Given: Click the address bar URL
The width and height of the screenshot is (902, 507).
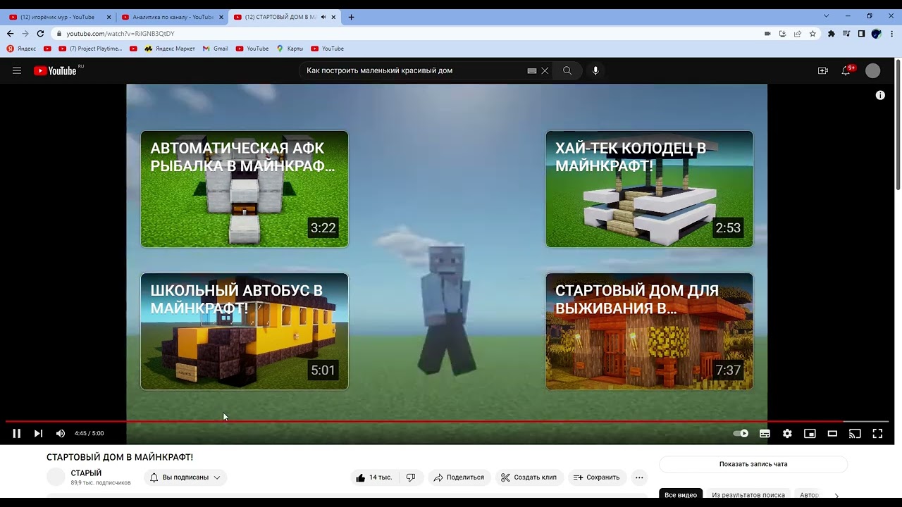Looking at the screenshot, I should (x=120, y=33).
